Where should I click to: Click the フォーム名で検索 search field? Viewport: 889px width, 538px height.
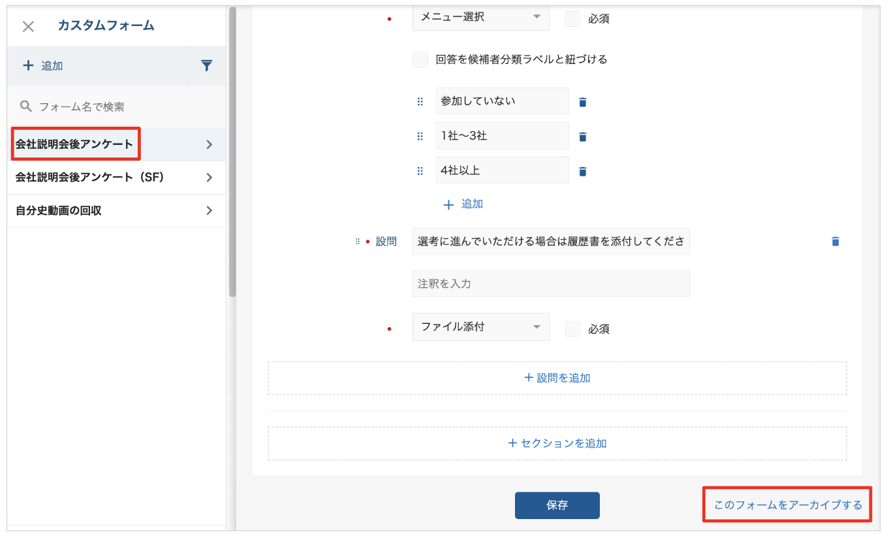point(117,106)
